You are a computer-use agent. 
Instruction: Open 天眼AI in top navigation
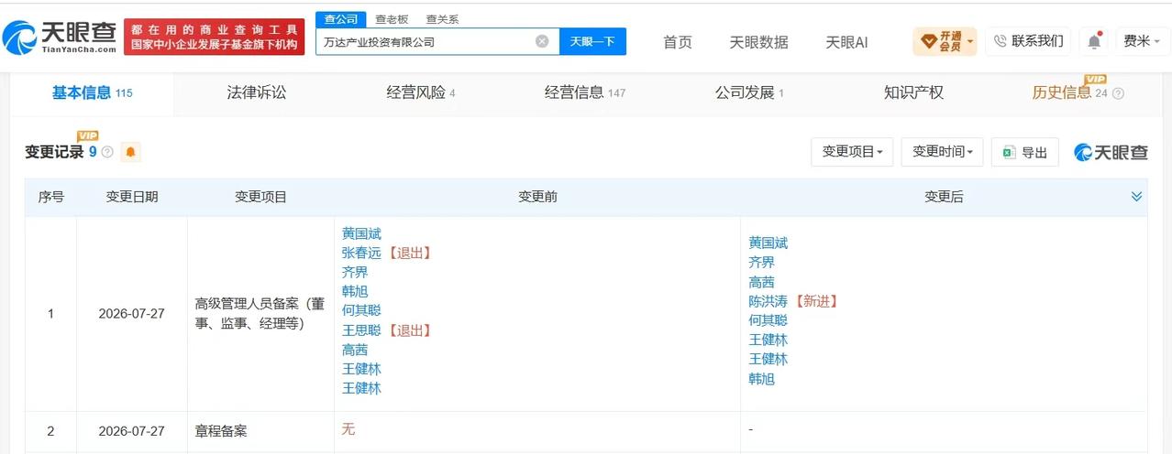tap(846, 42)
